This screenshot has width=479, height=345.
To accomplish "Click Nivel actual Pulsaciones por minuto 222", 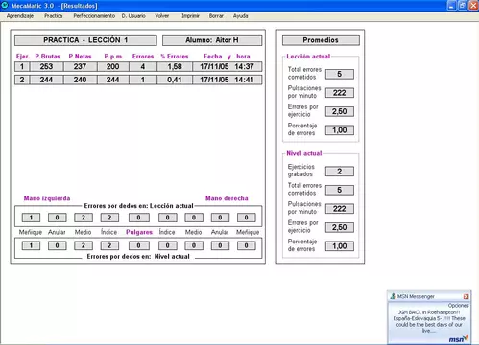I will (x=340, y=209).
